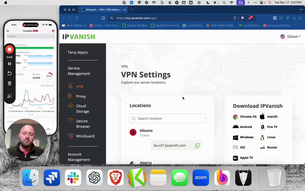Expand the Global region dropdown

[x=290, y=36]
